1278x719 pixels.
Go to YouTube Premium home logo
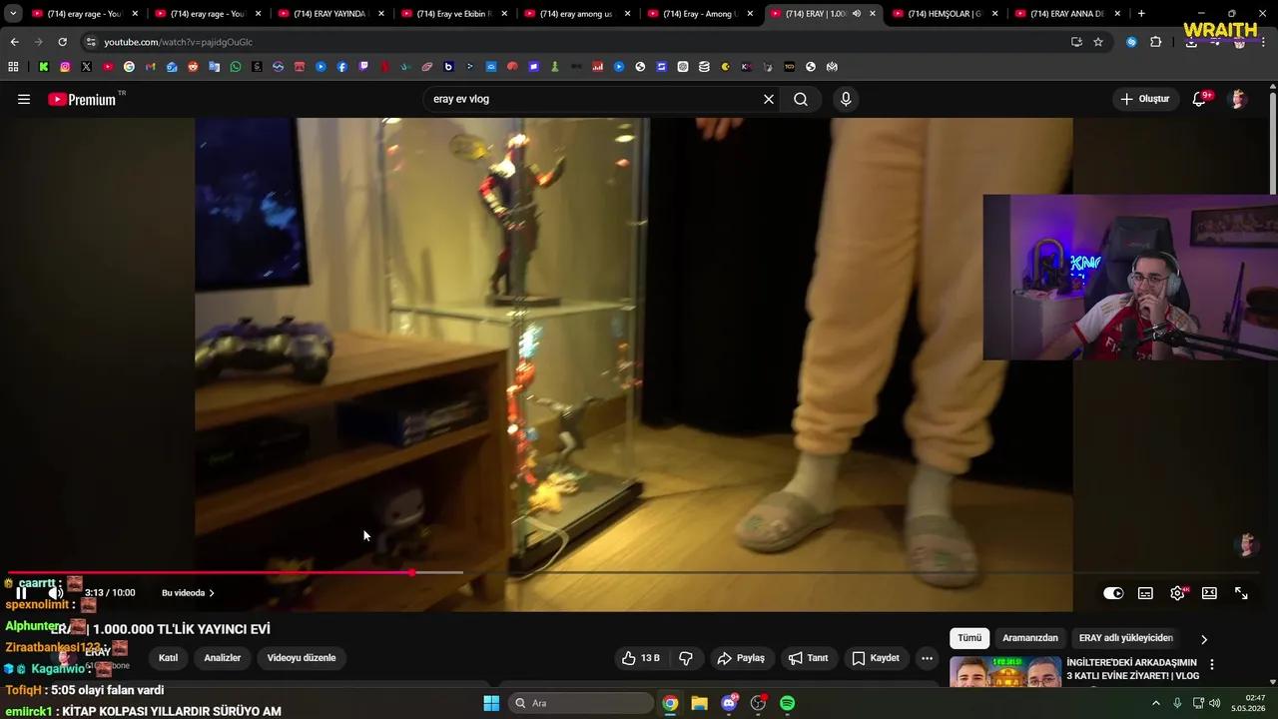coord(82,99)
